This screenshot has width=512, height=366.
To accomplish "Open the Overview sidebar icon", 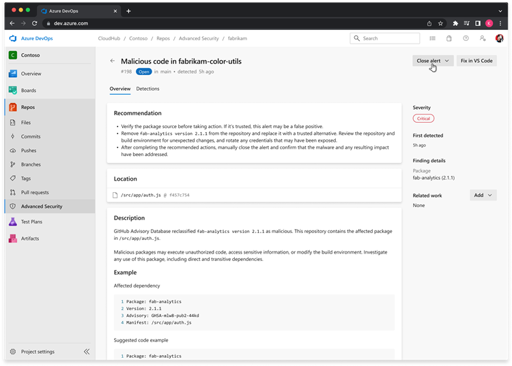I will (13, 74).
